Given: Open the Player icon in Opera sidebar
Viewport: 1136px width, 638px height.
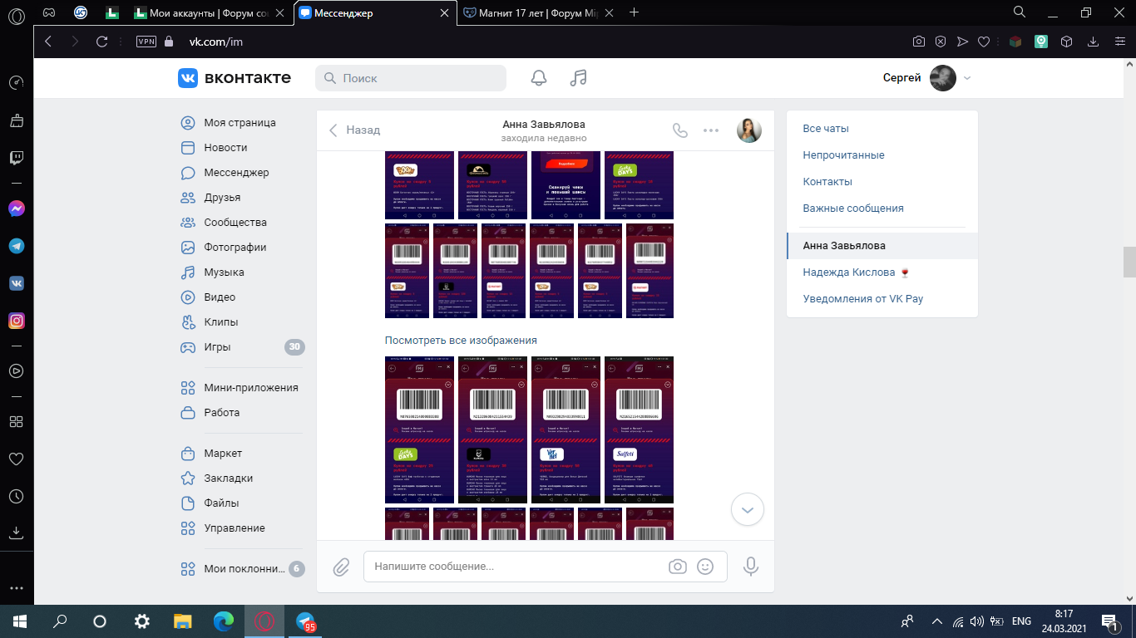Looking at the screenshot, I should pyautogui.click(x=16, y=371).
